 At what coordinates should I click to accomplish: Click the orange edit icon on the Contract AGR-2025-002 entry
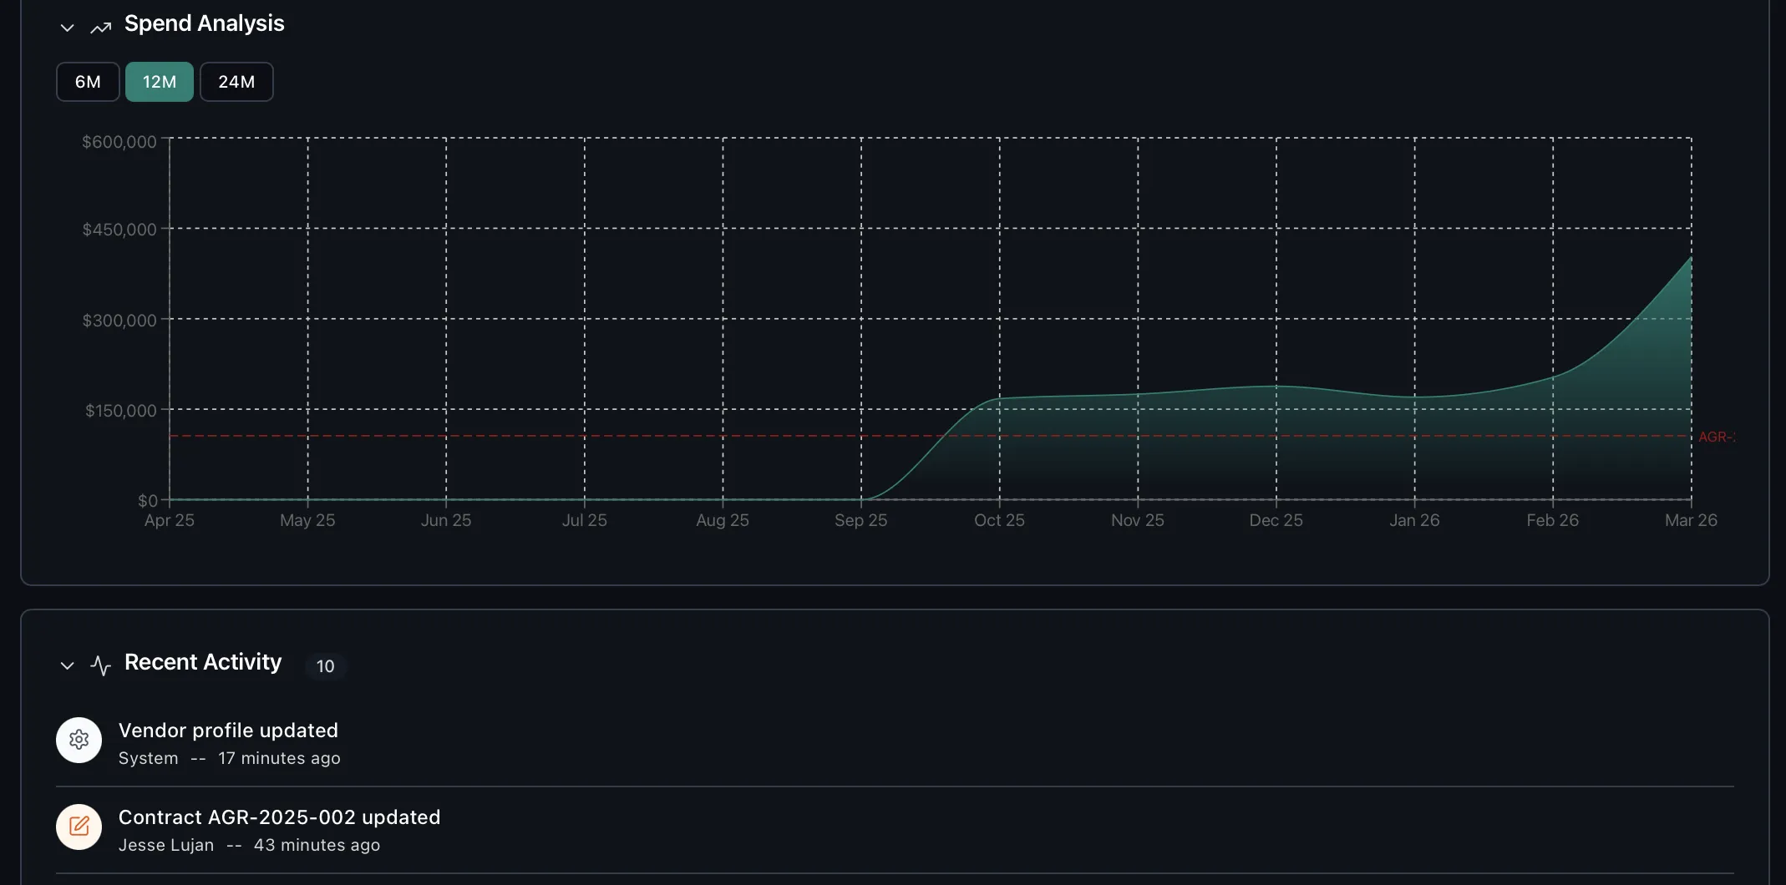coord(78,827)
